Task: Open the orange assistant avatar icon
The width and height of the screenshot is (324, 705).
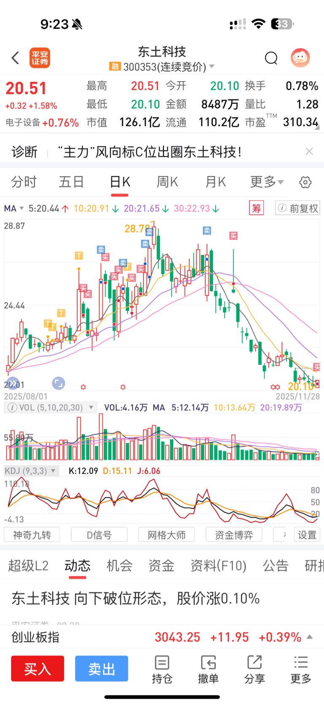Action: (300, 58)
